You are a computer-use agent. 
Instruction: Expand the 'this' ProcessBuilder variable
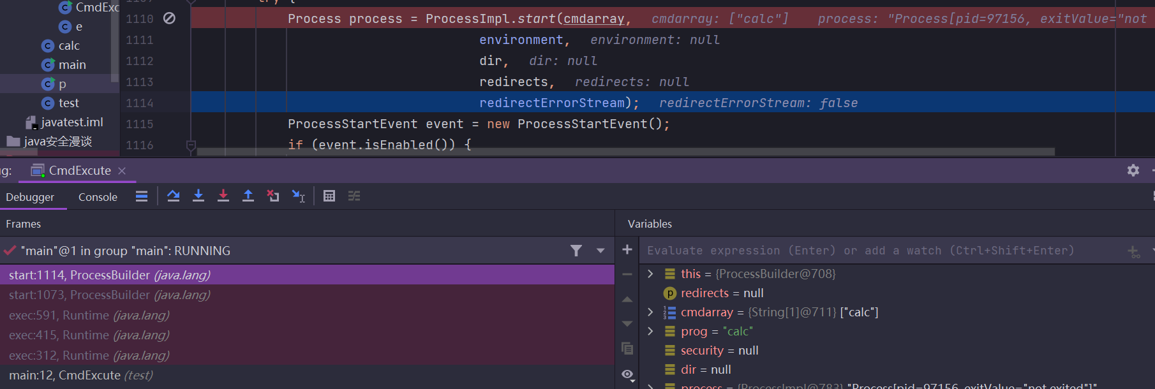650,274
